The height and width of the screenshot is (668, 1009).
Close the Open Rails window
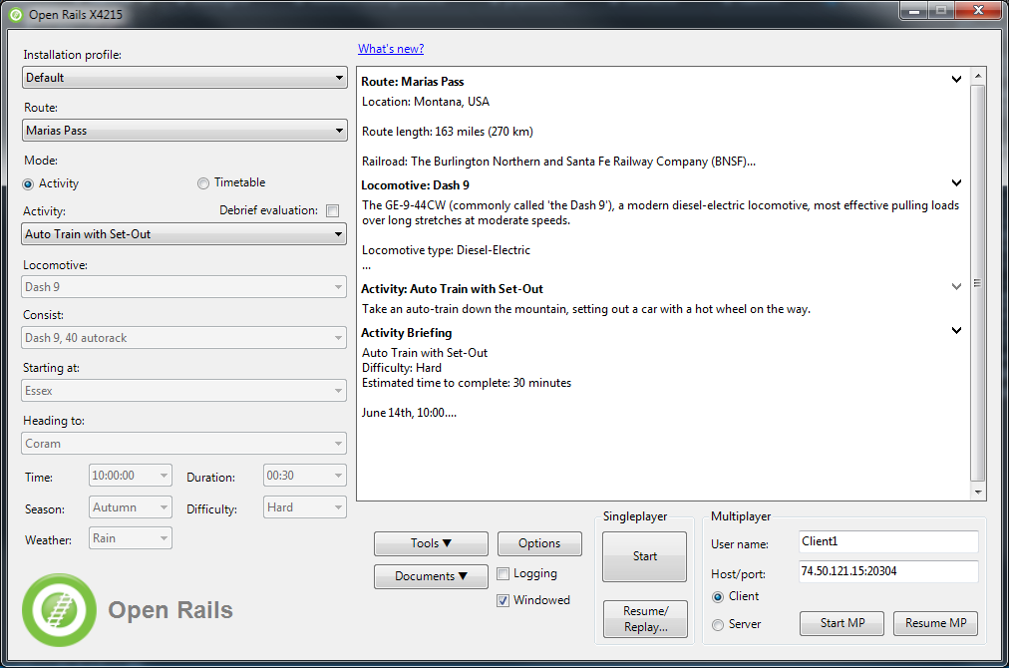(x=978, y=11)
